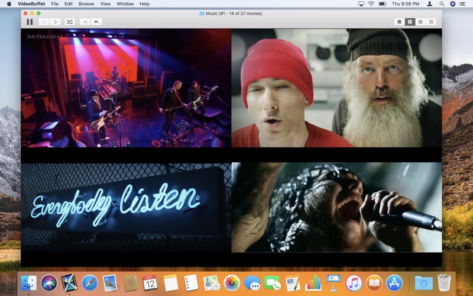Screen dimensions: 473x296
Task: Open Pages from the Dock
Action: point(293,283)
